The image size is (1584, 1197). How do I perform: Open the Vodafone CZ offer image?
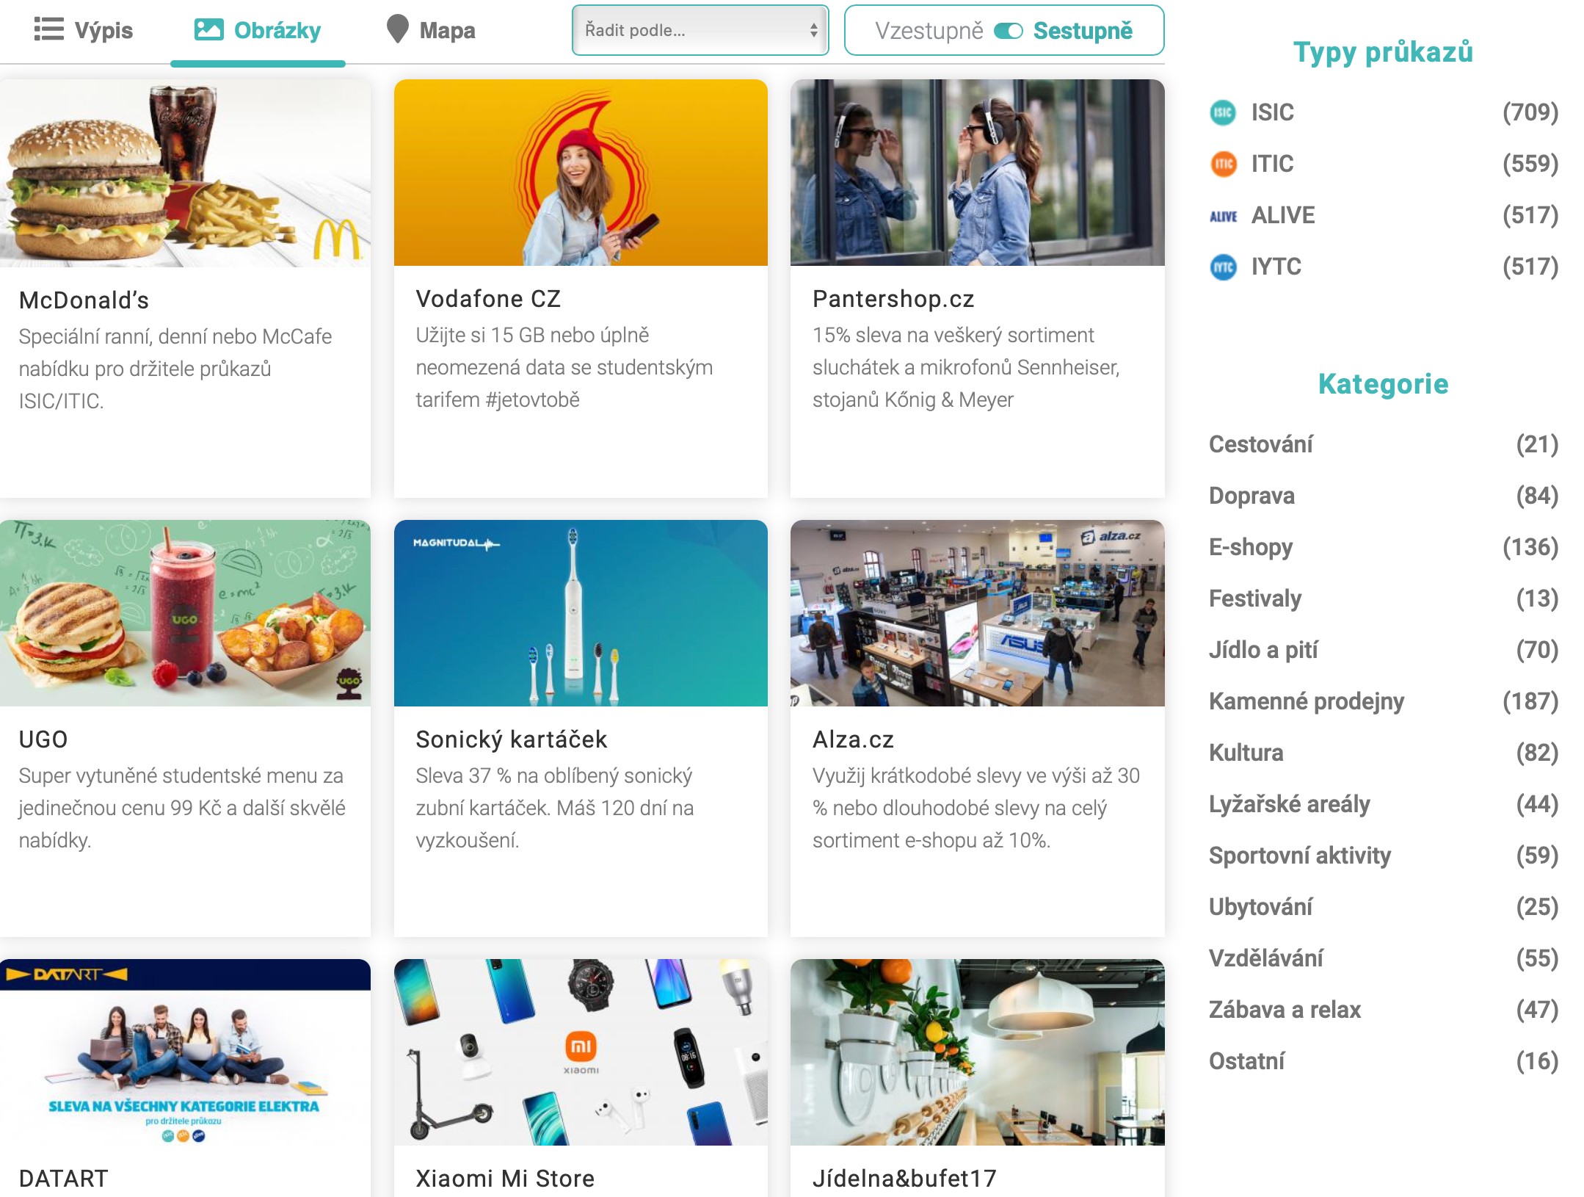pyautogui.click(x=581, y=173)
